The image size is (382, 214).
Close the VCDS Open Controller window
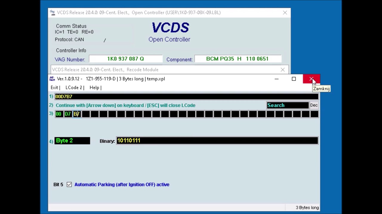coord(285,12)
